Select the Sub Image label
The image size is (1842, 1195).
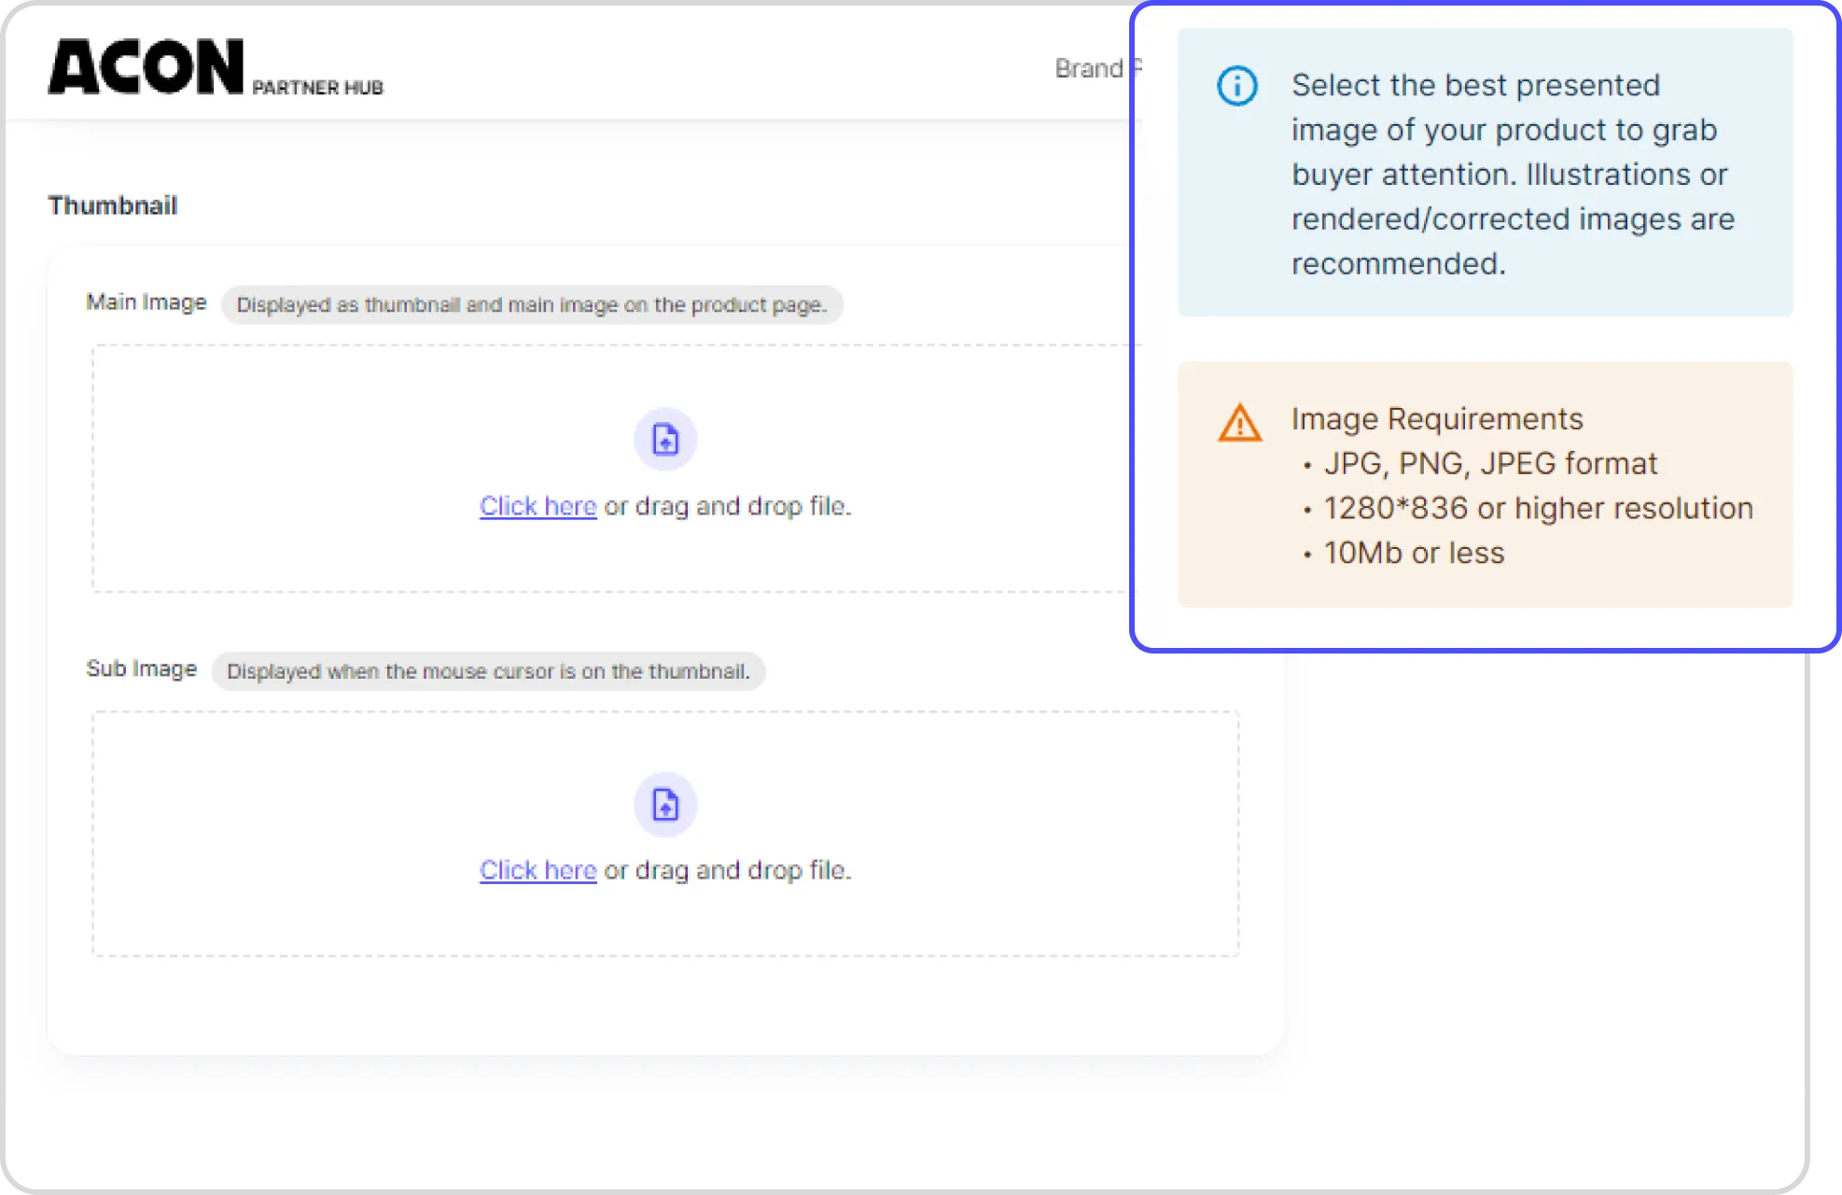pos(141,669)
